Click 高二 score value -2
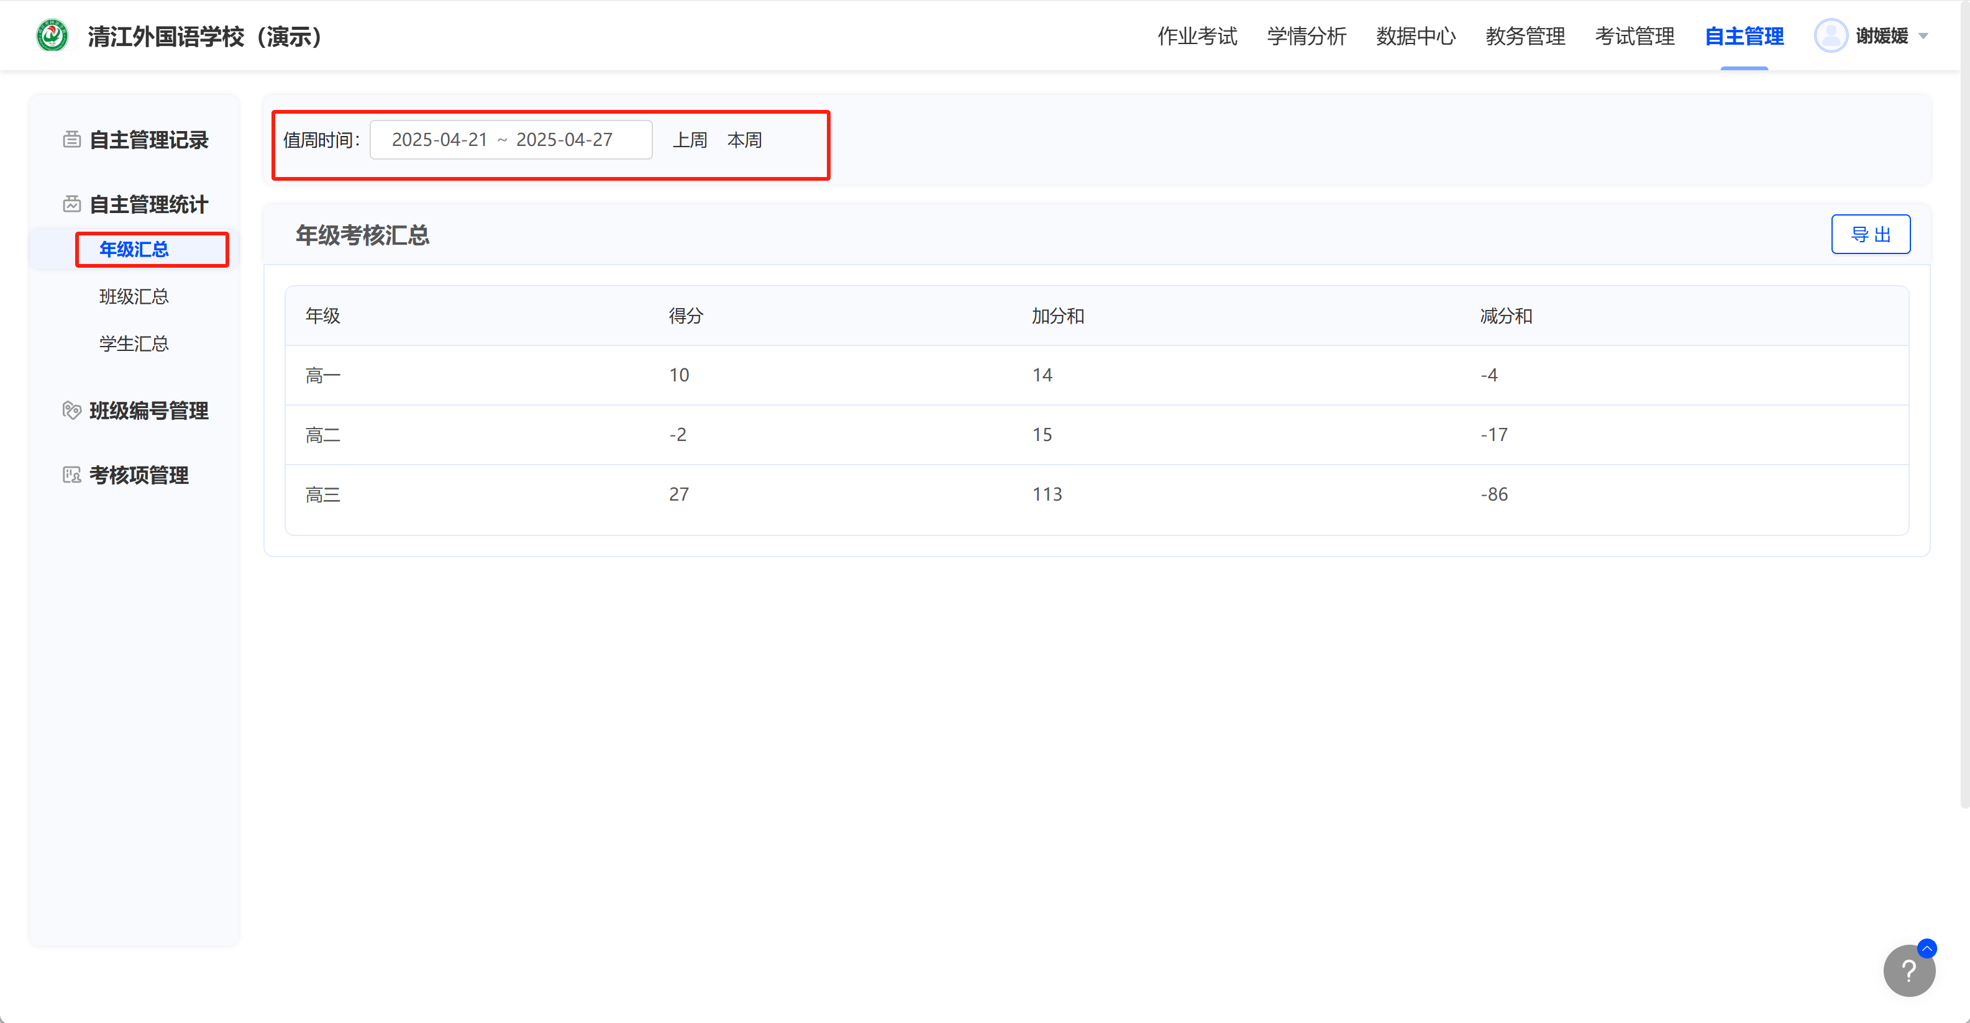The image size is (1970, 1023). pos(678,435)
